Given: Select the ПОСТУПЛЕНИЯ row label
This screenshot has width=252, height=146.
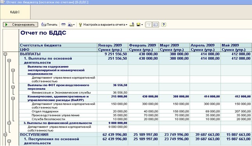Looking at the screenshot, I should 34,134.
